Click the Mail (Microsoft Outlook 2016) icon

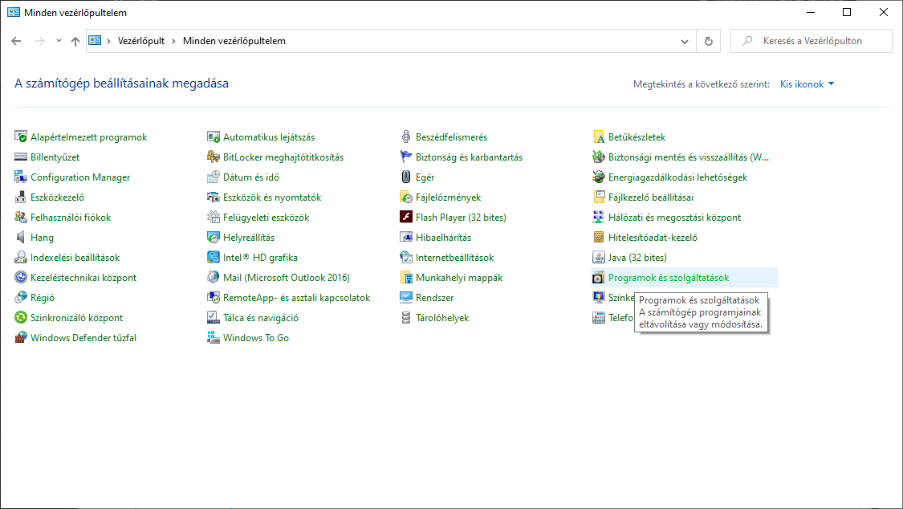click(214, 278)
